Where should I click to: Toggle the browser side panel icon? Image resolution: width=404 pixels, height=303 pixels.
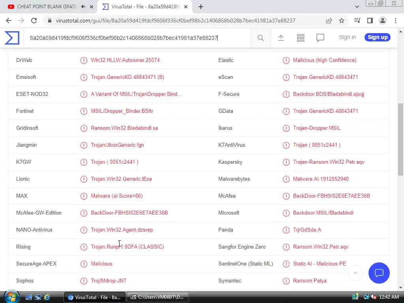(370, 21)
